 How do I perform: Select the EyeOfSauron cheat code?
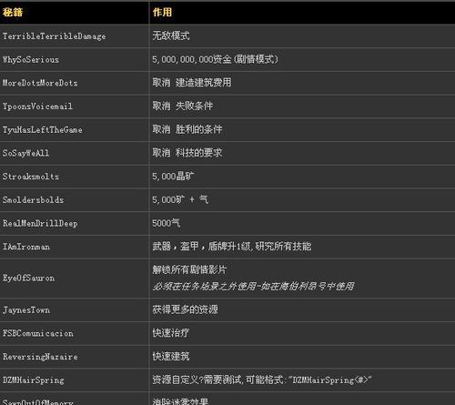(28, 278)
